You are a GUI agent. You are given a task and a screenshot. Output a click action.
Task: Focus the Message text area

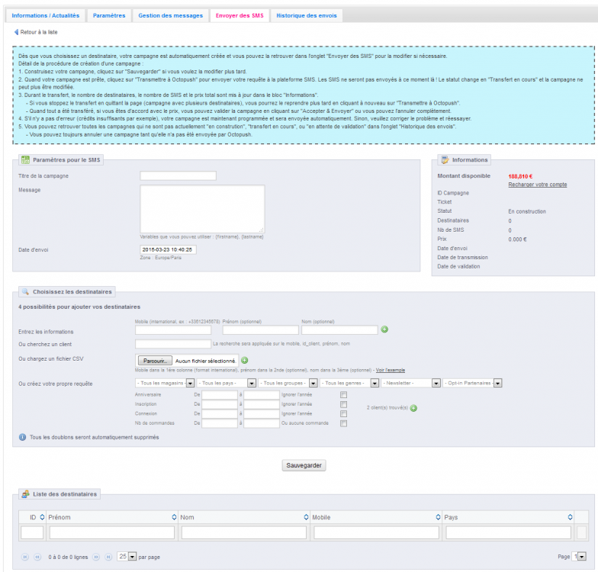pyautogui.click(x=202, y=209)
